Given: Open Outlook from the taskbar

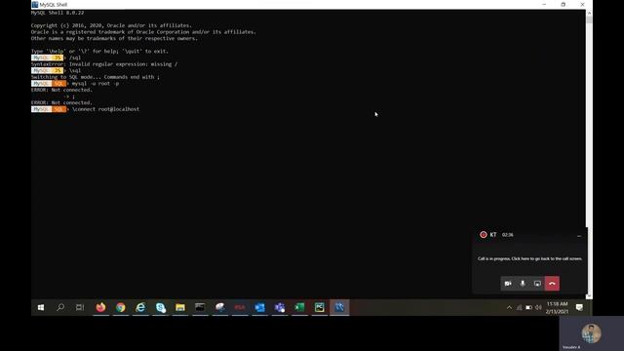Looking at the screenshot, I should pyautogui.click(x=260, y=307).
